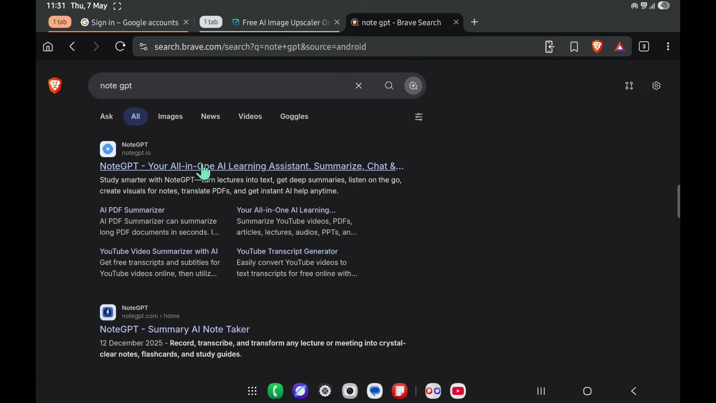716x403 pixels.
Task: Launch Settings app from taskbar
Action: point(326,391)
